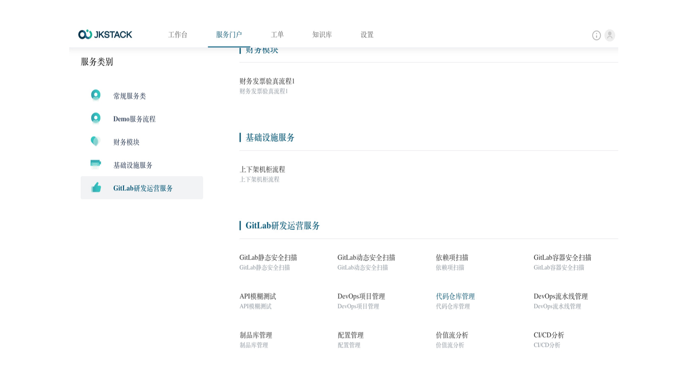
Task: Click the Demo服务流程 category icon
Action: coord(96,118)
